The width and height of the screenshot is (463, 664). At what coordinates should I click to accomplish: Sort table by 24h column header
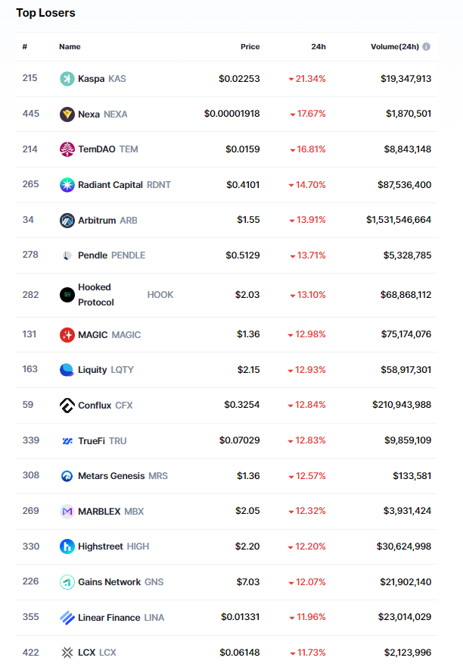(319, 47)
